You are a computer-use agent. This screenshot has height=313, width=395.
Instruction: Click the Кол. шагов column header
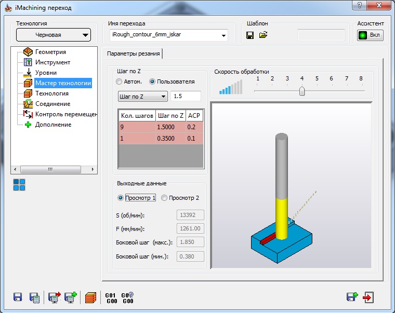[x=137, y=116]
